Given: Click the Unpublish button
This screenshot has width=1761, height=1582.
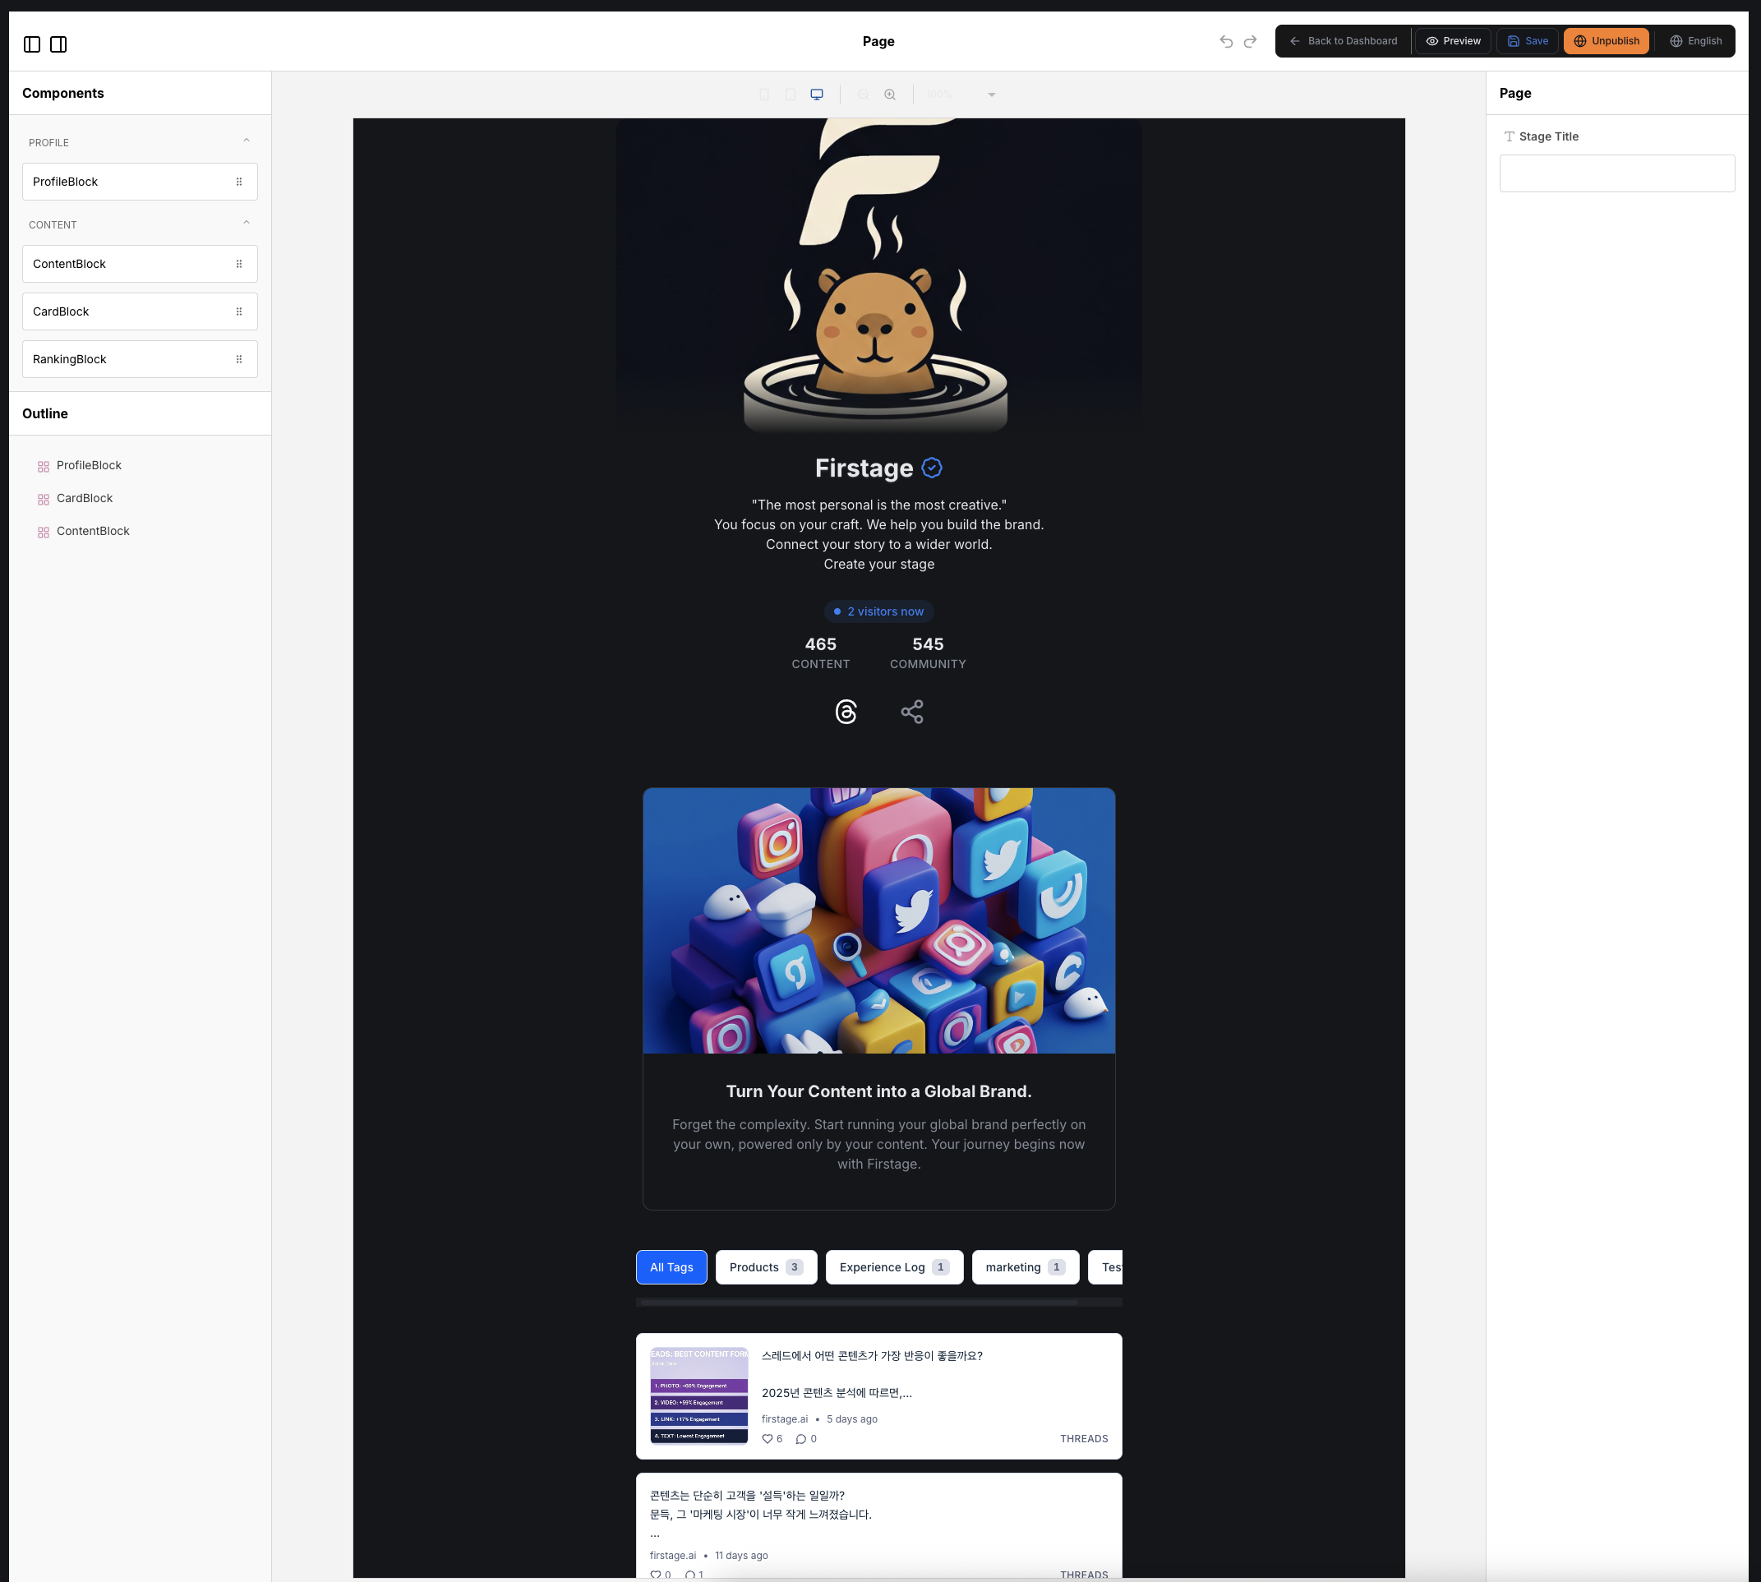Looking at the screenshot, I should [x=1606, y=41].
